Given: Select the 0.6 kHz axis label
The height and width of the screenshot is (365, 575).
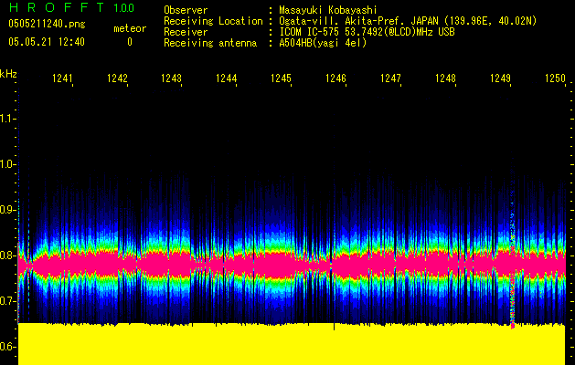Looking at the screenshot, I should [8, 347].
